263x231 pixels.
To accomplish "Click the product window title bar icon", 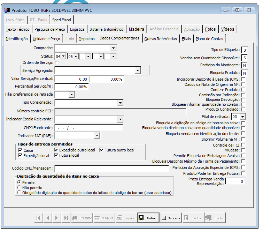I will [7, 10].
